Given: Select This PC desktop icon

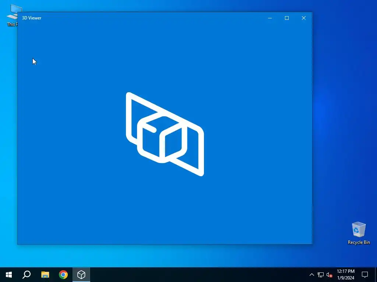Looking at the screenshot, I should click(x=12, y=15).
